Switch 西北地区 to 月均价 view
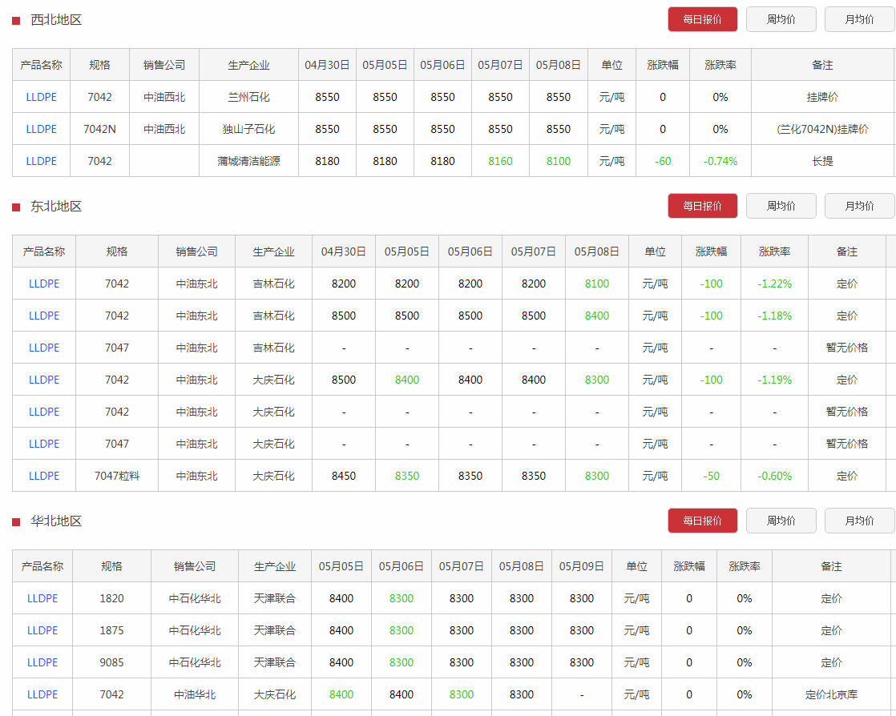This screenshot has width=896, height=716. pos(859,19)
